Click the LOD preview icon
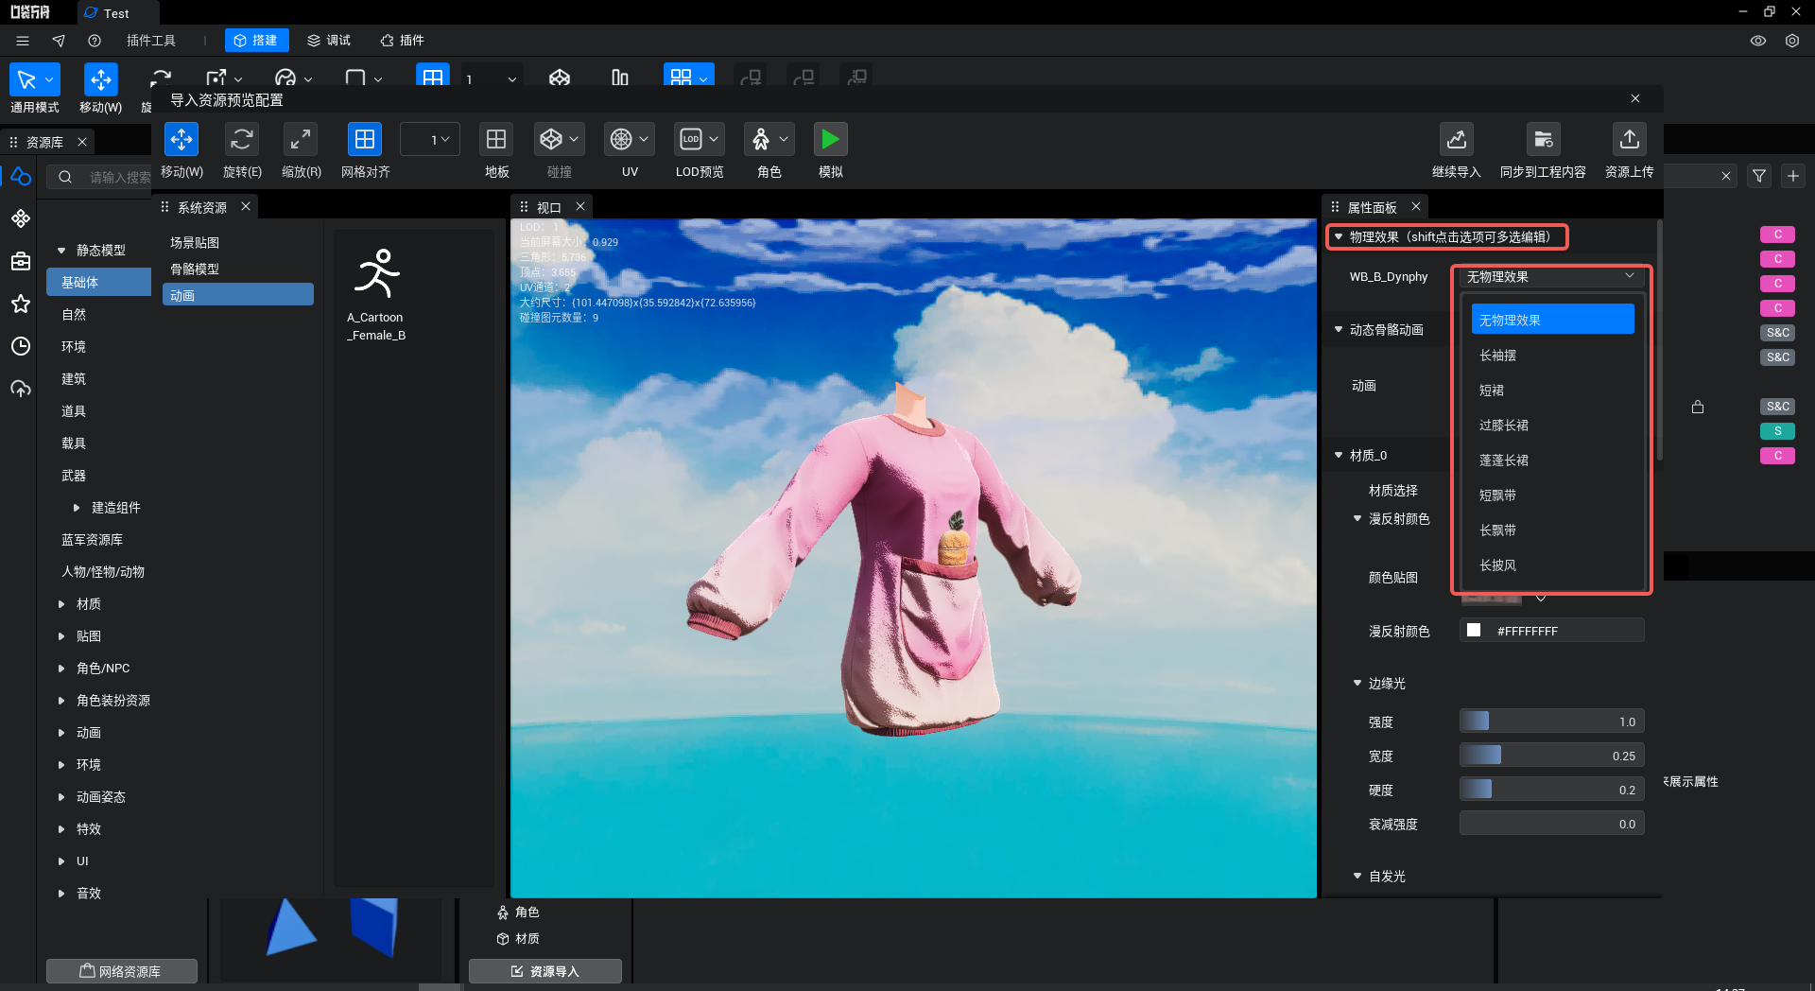This screenshot has height=991, width=1815. [691, 140]
